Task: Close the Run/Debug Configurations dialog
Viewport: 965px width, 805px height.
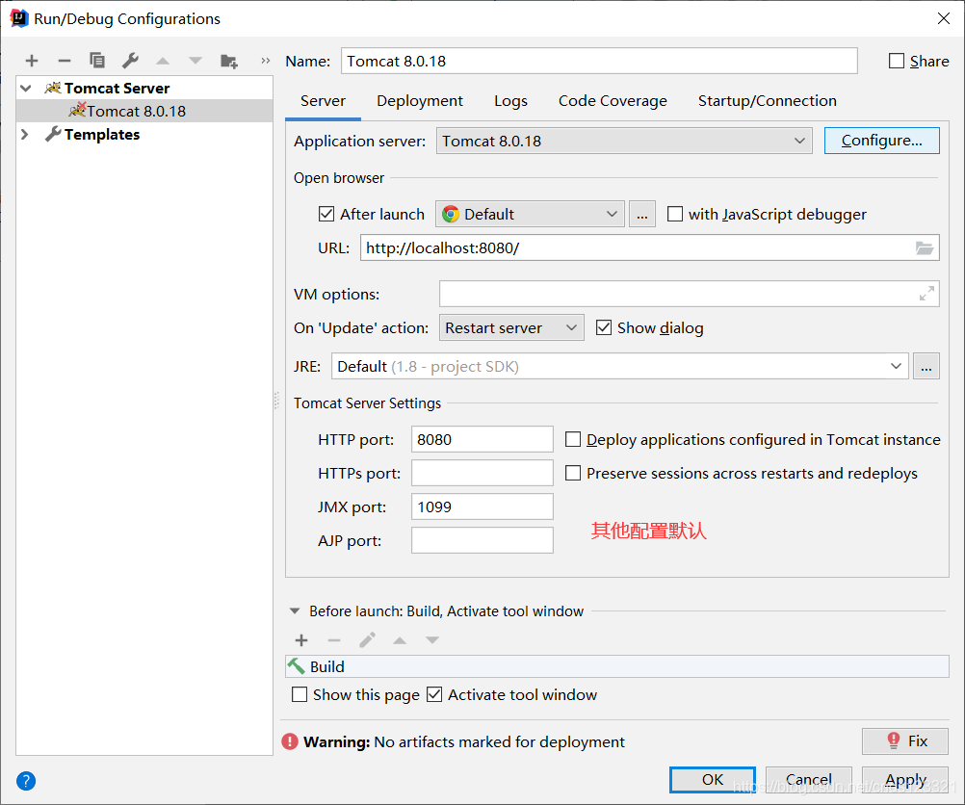Action: coord(944,18)
